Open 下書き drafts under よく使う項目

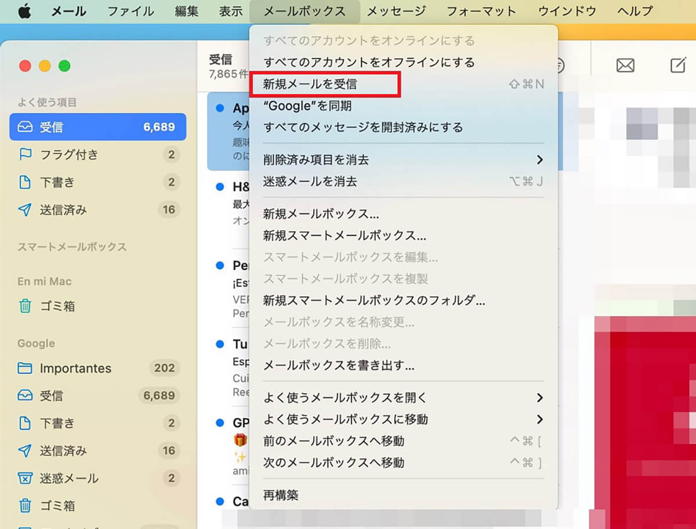[97, 182]
